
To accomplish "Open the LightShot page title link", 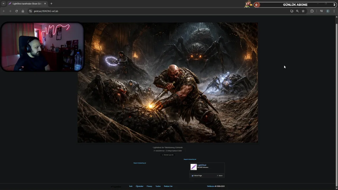I will click(202, 165).
